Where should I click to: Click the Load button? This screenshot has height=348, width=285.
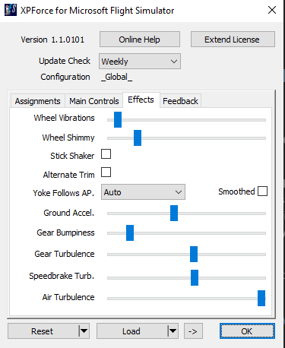point(131,331)
